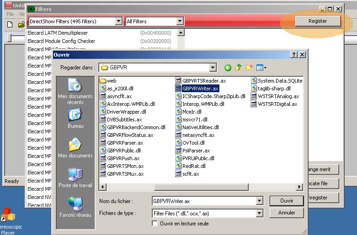
Task: Select the PsiParser.ax file
Action: click(193, 151)
